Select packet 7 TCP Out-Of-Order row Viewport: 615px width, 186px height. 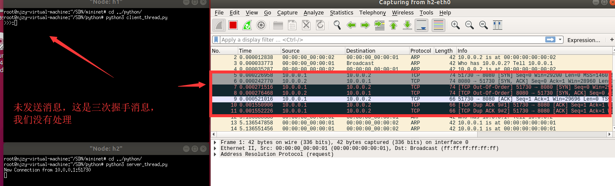tap(412, 87)
